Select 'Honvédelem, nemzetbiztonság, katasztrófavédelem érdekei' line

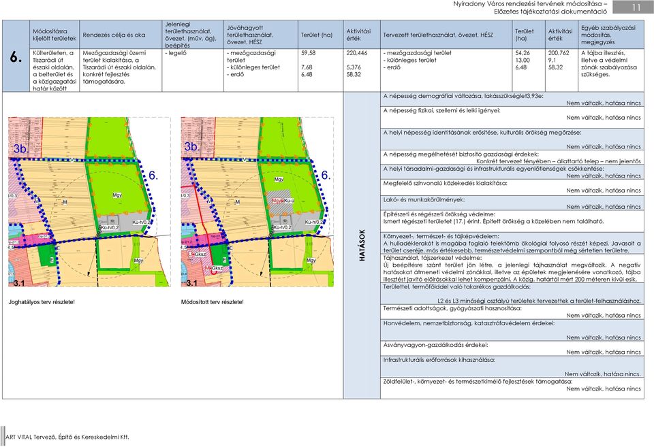[x=469, y=323]
